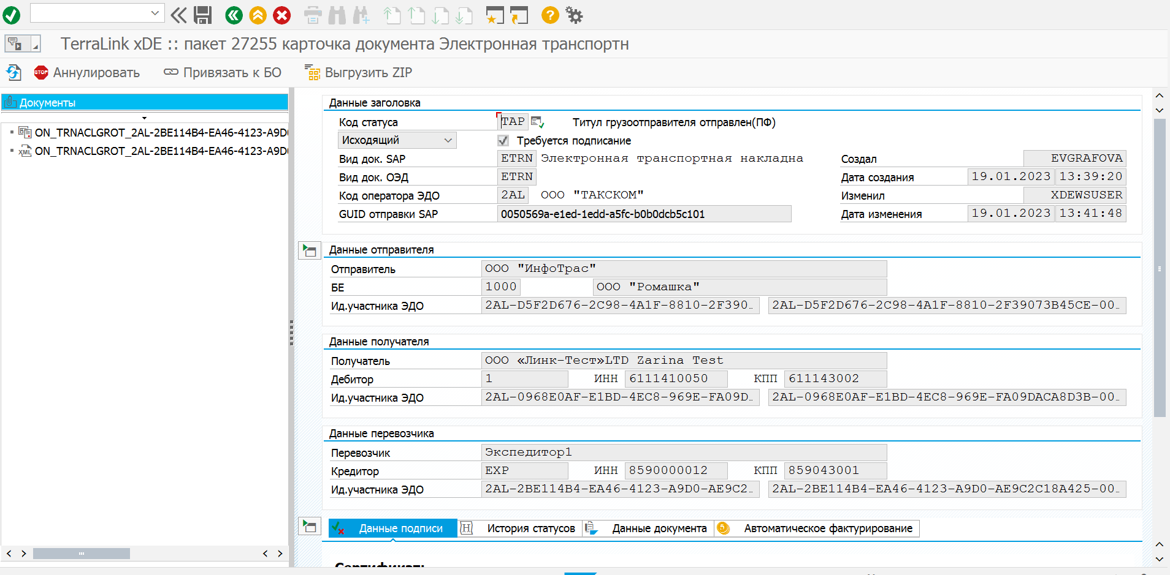
Task: Select the Автоматическое фактурирование tab
Action: pos(827,528)
